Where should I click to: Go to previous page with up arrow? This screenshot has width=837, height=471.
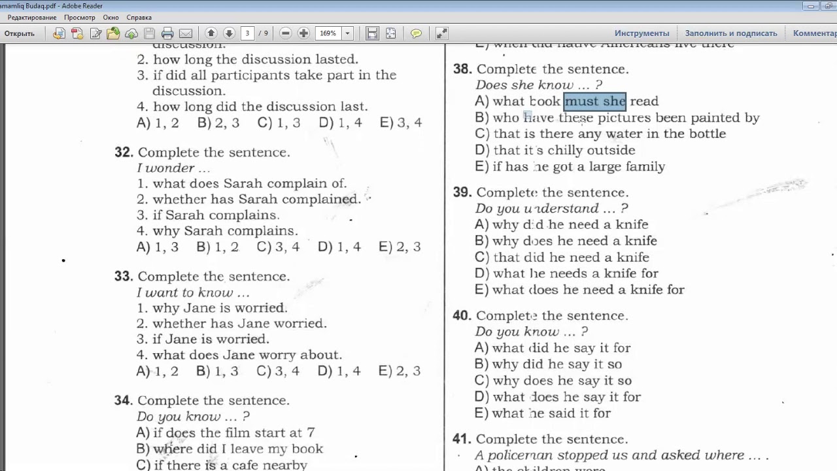[x=211, y=33]
